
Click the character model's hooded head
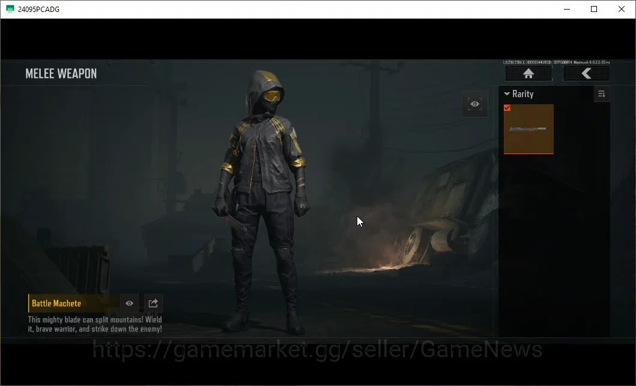coord(265,94)
